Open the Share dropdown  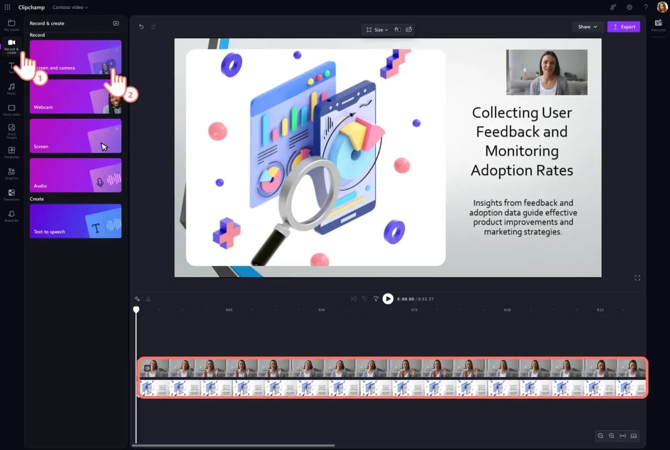tap(587, 26)
